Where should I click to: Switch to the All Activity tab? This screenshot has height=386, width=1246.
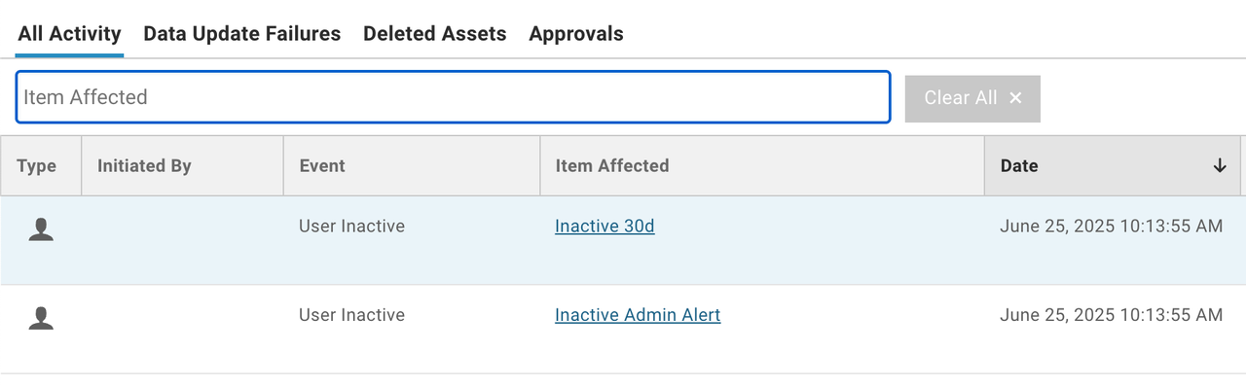pos(69,34)
